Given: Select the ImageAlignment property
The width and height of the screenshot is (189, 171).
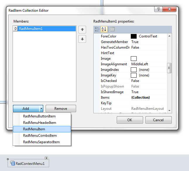Looking at the screenshot, I should 114,64.
